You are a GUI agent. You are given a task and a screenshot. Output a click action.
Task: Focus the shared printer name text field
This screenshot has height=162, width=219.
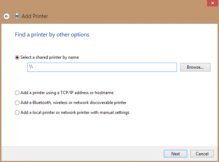point(102,67)
